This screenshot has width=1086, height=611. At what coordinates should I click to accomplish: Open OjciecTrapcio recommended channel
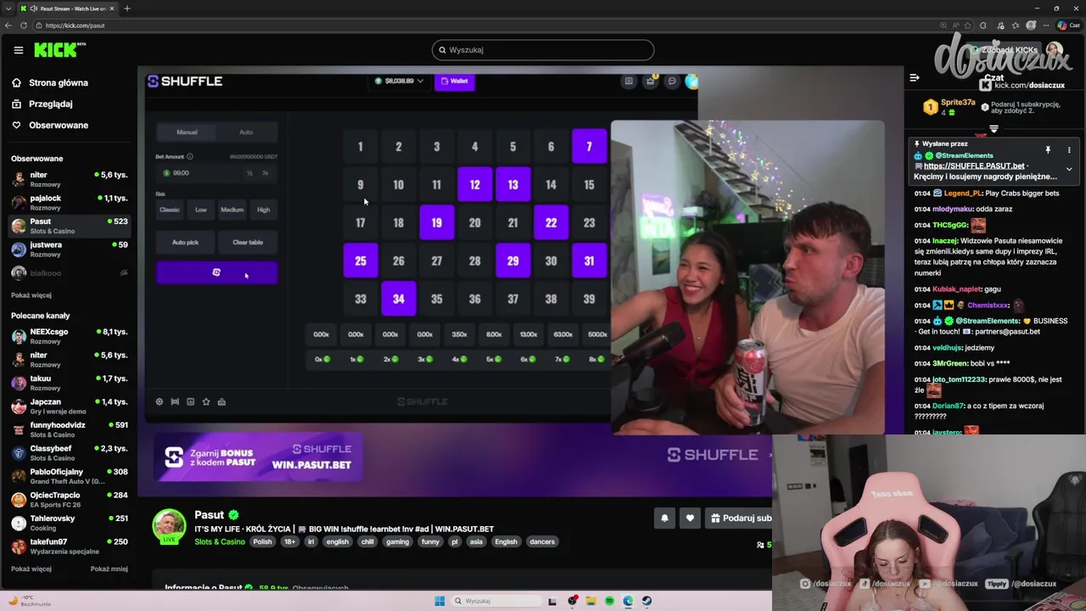coord(68,499)
